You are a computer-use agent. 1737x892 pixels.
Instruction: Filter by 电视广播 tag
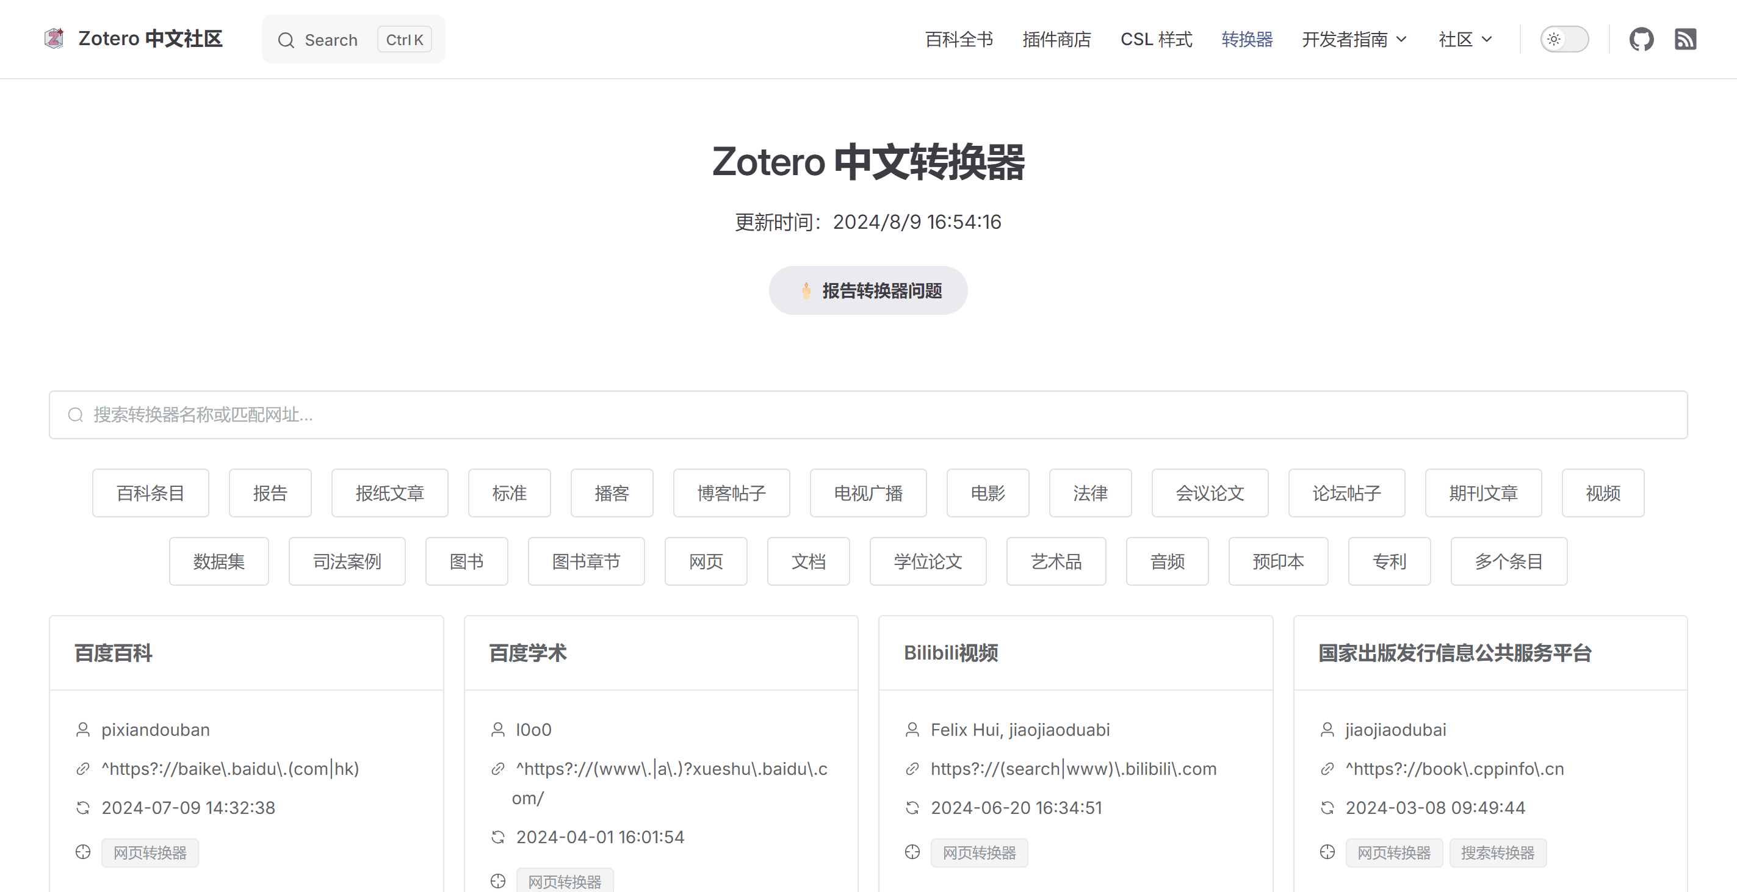(868, 493)
